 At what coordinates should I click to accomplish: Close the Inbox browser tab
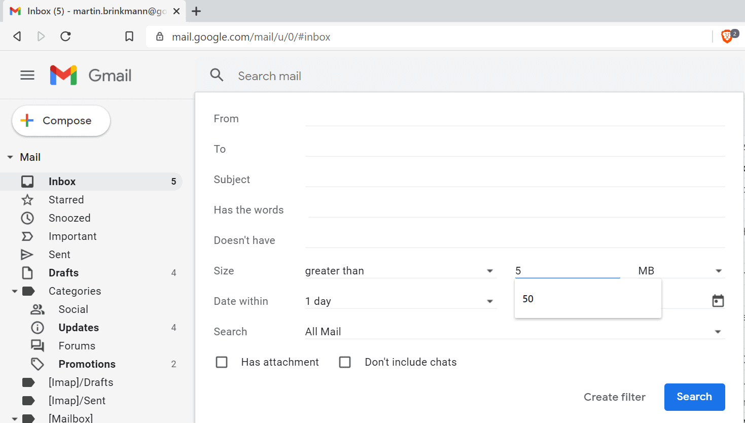coord(176,11)
